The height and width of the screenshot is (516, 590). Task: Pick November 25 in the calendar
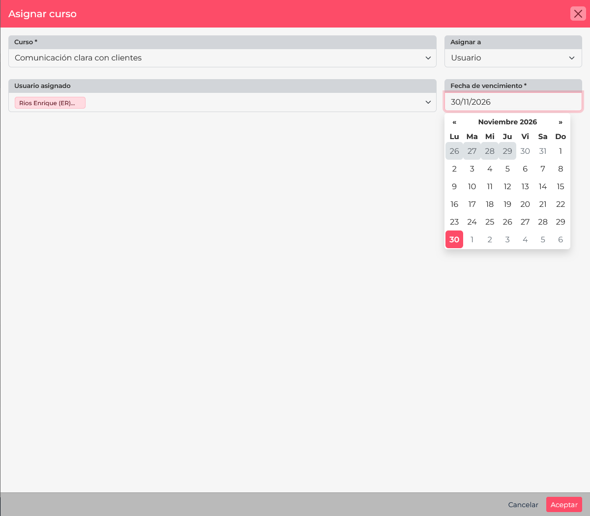(490, 222)
